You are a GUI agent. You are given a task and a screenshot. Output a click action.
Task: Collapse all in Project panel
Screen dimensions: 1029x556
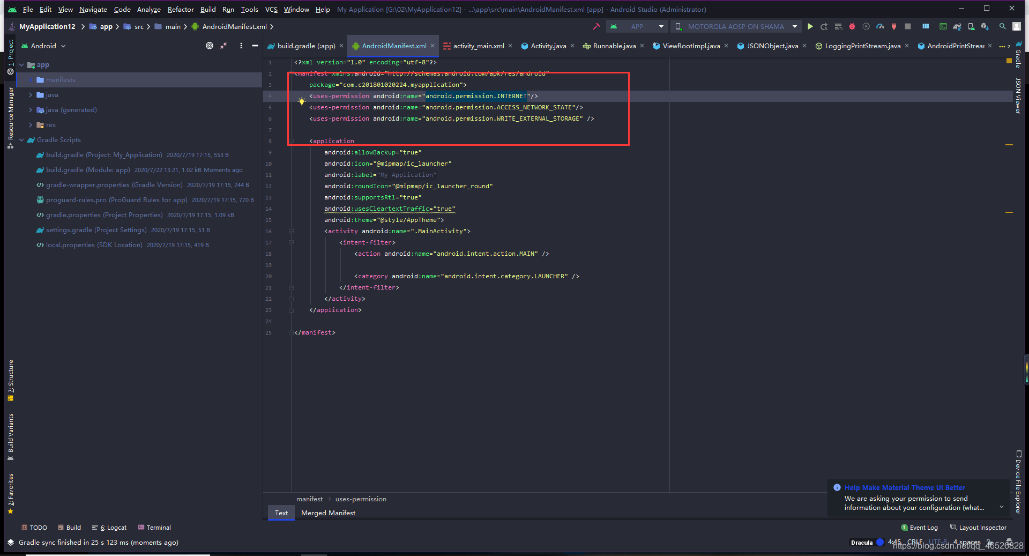[x=223, y=46]
